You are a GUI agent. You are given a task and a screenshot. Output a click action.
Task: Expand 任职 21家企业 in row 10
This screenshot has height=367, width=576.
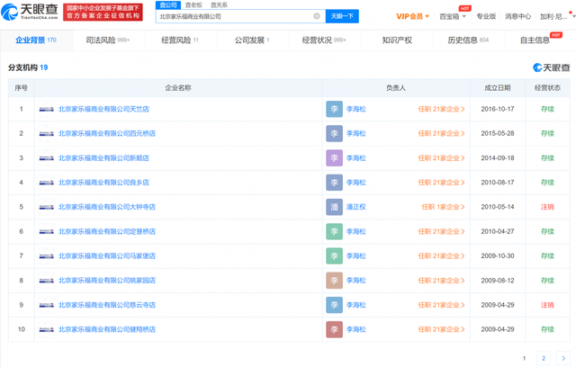click(x=441, y=329)
